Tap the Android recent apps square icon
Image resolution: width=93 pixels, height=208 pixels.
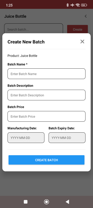tap(26, 202)
